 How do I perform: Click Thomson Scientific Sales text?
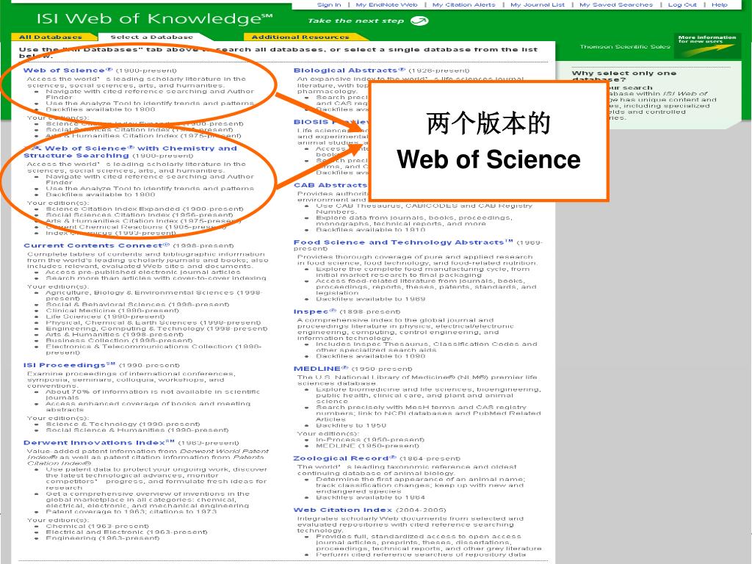point(624,46)
